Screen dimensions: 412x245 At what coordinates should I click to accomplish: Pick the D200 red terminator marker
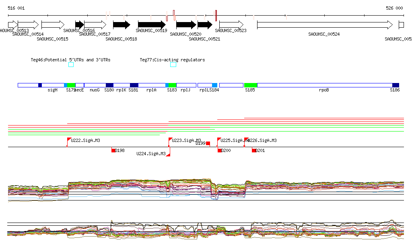click(220, 150)
